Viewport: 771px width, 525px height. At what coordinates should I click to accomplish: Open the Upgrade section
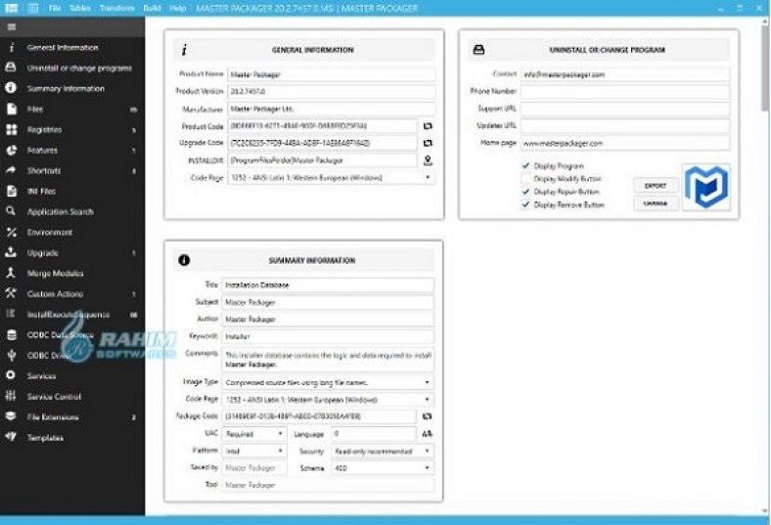tap(72, 253)
